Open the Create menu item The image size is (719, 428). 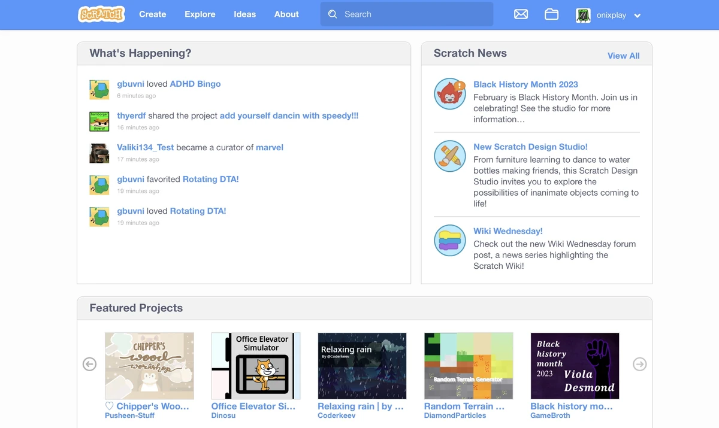[152, 14]
